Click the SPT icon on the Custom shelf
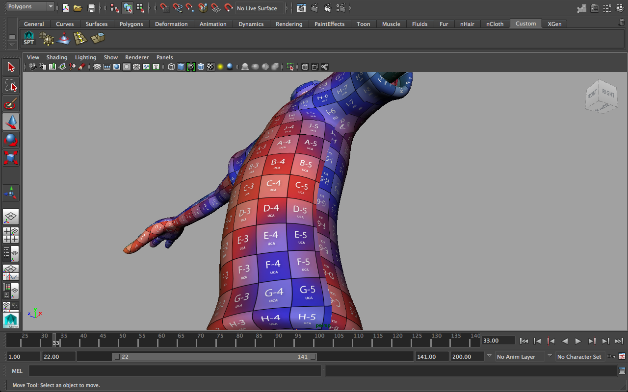Screen dimensions: 628x392 (x=29, y=37)
